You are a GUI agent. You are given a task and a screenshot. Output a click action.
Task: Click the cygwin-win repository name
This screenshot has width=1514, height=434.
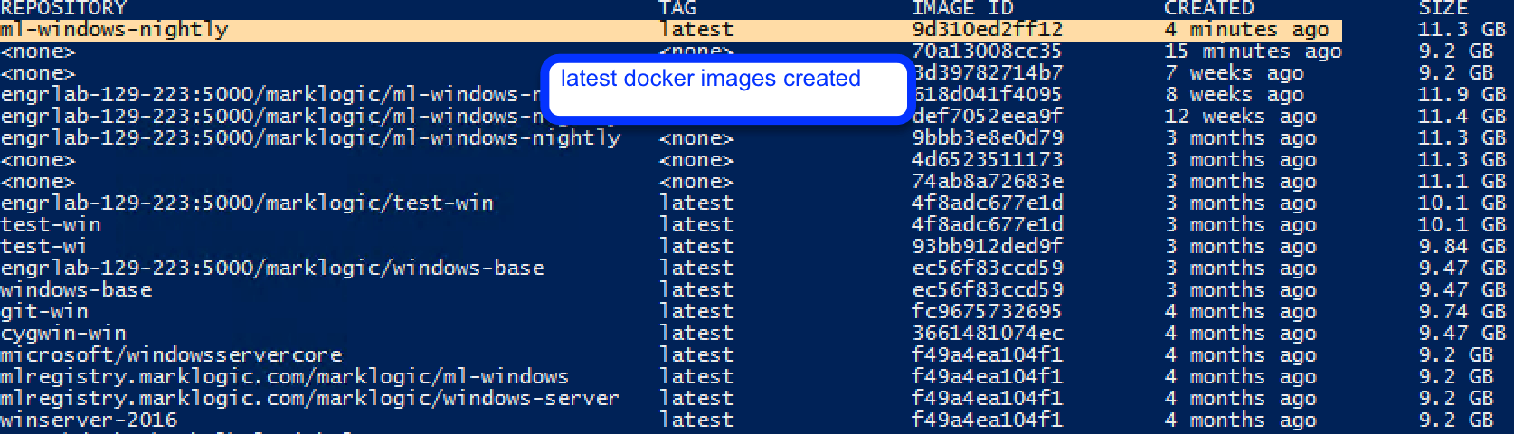pos(63,334)
